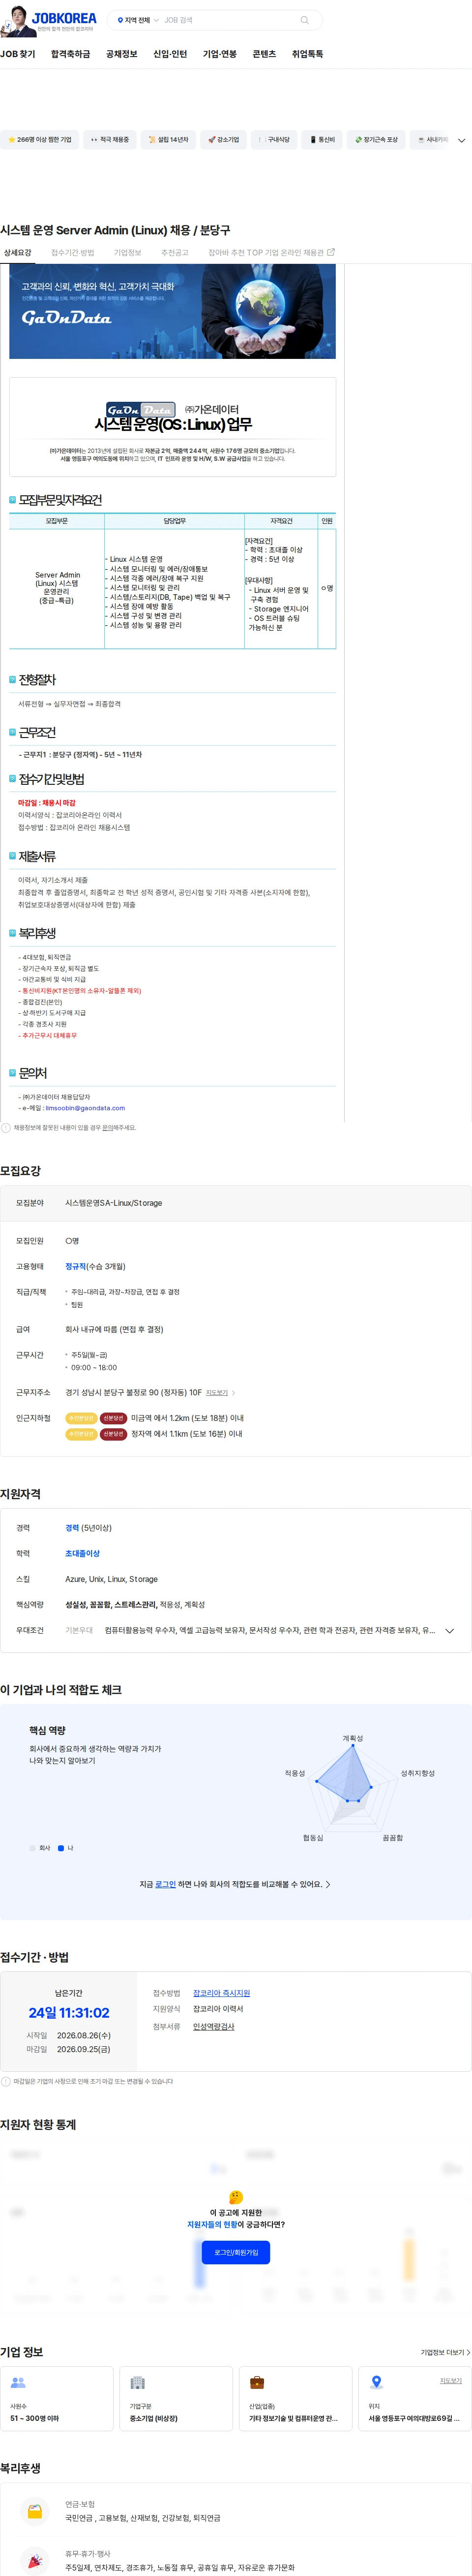The image size is (472, 2576).
Task: Click the 나 blue legend marker
Action: 61,1848
